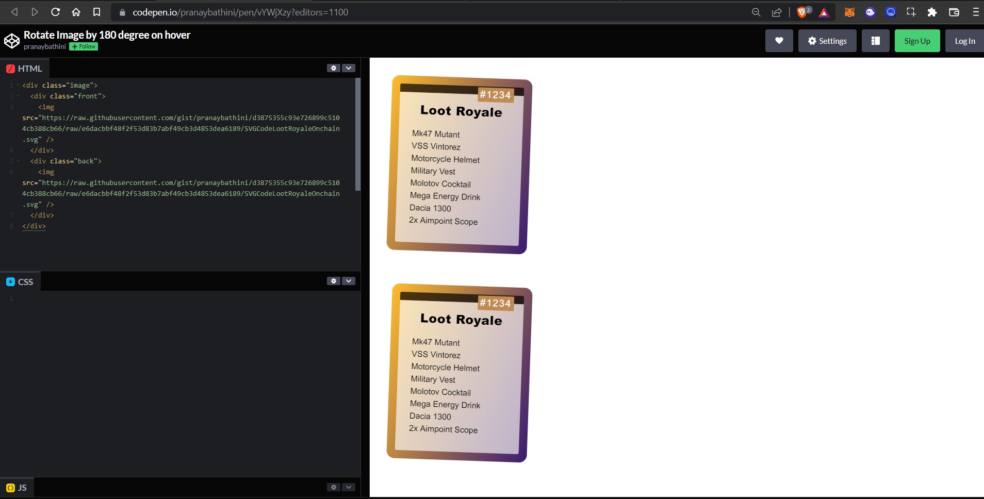Collapse the div class="image" fold arrow
This screenshot has width=984, height=499.
pyautogui.click(x=18, y=85)
